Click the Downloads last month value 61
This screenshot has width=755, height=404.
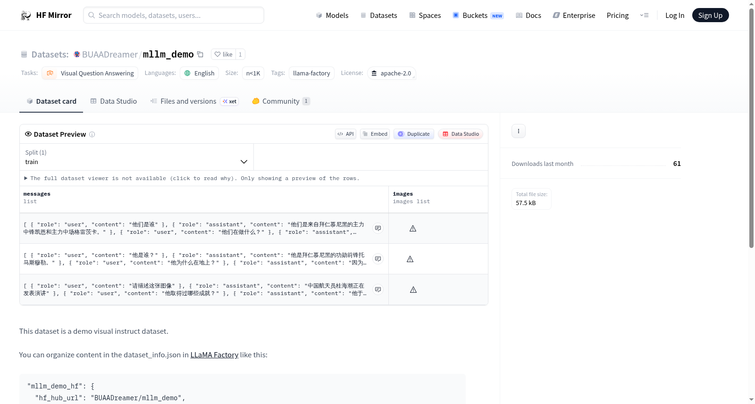pos(677,164)
